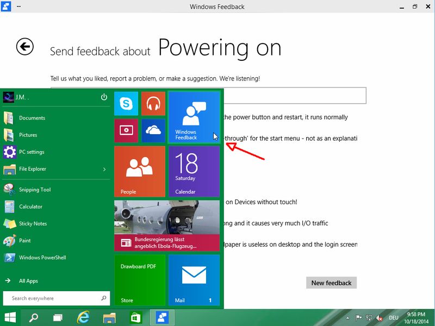
Task: Click the Windows Start button
Action: pos(10,317)
